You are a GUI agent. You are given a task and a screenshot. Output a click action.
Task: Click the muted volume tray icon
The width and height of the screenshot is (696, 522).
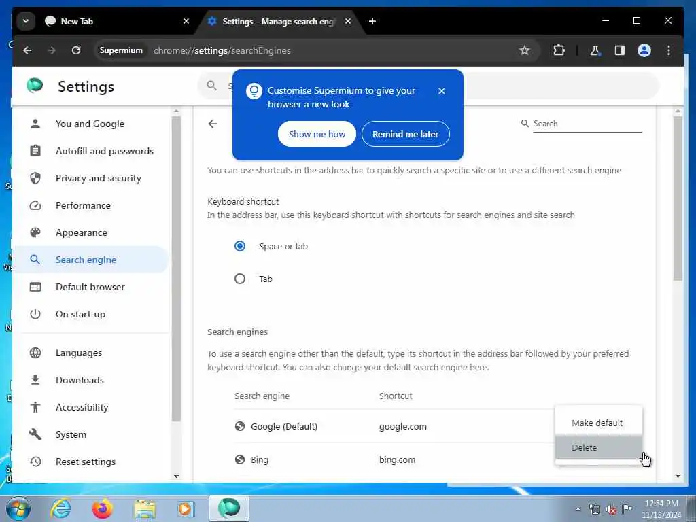tap(611, 509)
